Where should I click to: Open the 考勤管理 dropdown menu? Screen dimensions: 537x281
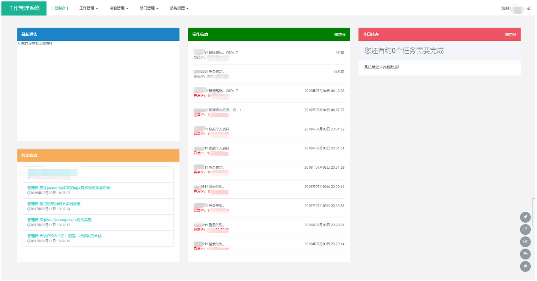tap(119, 8)
